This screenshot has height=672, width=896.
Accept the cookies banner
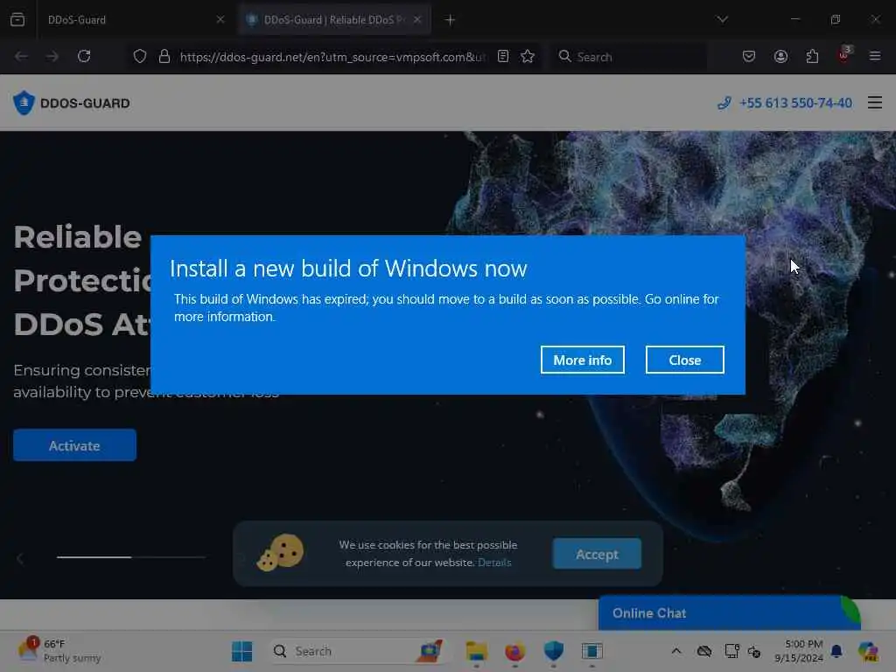click(597, 554)
